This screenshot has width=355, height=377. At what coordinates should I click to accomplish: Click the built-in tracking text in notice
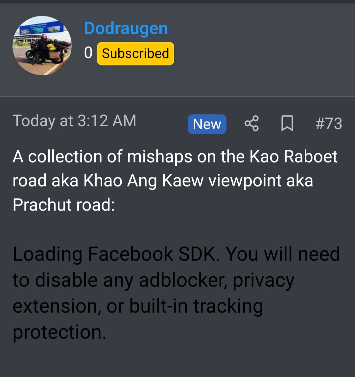tap(196, 306)
